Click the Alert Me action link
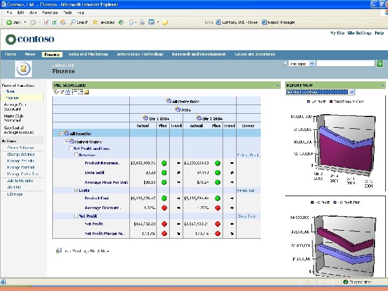 14,187
